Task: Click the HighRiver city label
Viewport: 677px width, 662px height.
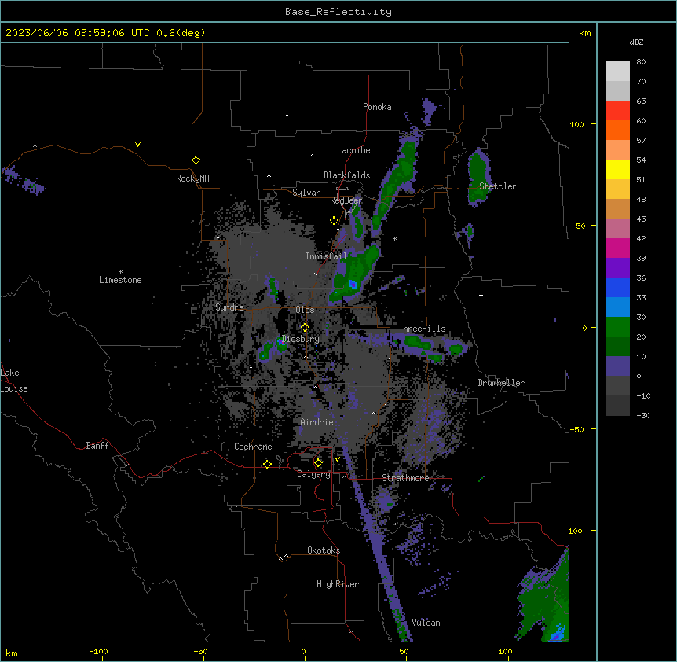Action: coord(338,584)
